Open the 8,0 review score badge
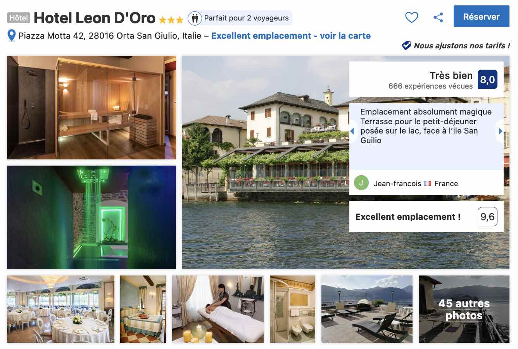This screenshot has height=349, width=518. coord(487,79)
